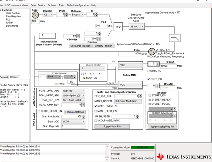Uncheck the OUTB_PD checkbox

(x=149, y=79)
